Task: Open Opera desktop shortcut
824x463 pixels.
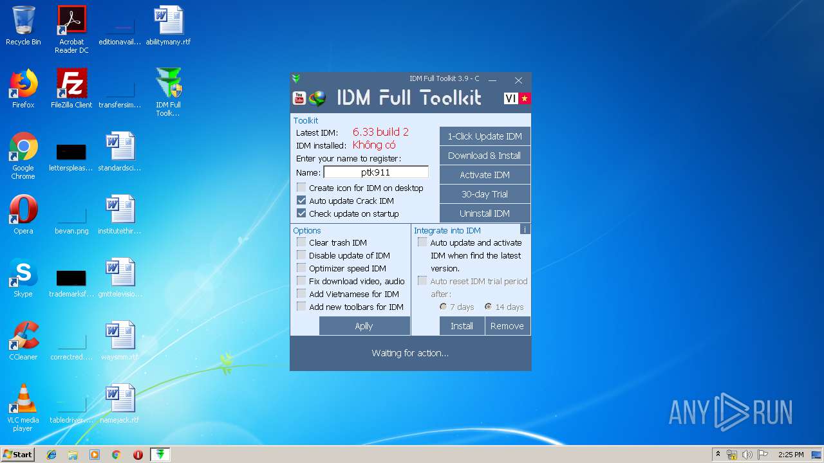Action: 23,215
